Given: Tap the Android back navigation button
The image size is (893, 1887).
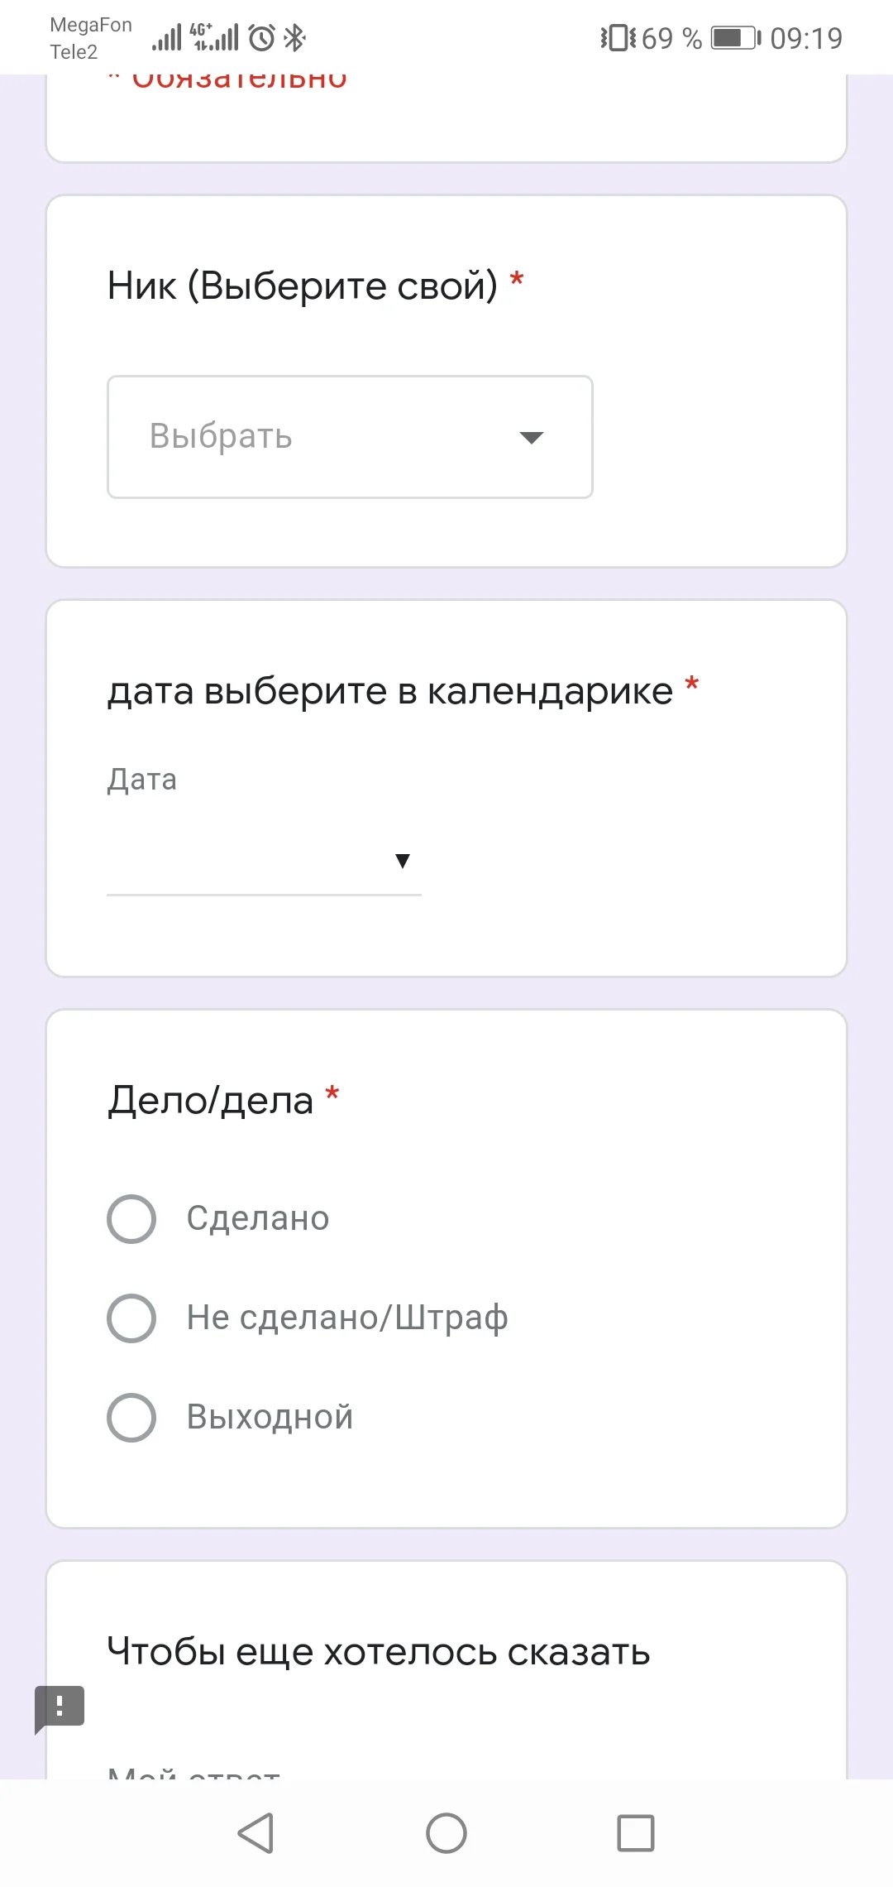Looking at the screenshot, I should coord(256,1832).
